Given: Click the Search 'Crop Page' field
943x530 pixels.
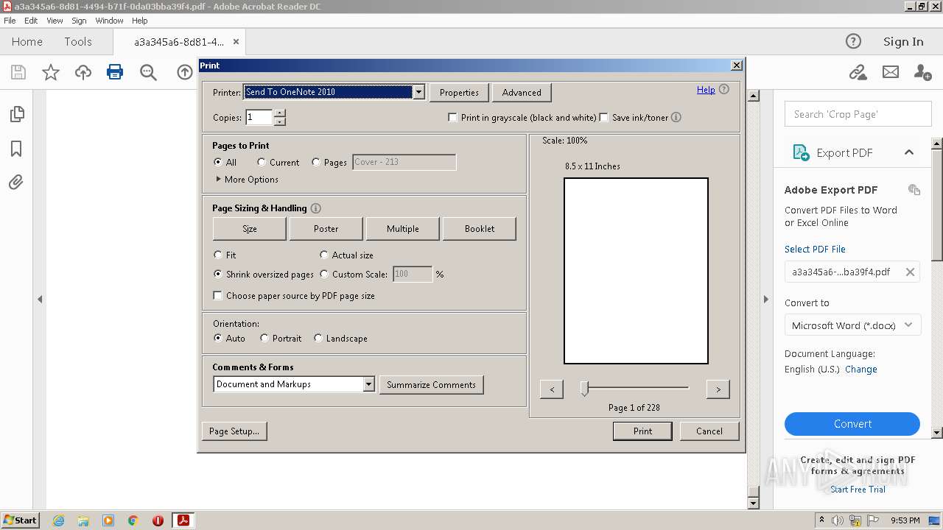Looking at the screenshot, I should click(x=858, y=114).
